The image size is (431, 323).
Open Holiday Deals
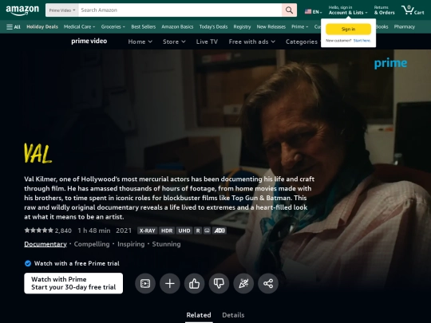pos(42,27)
